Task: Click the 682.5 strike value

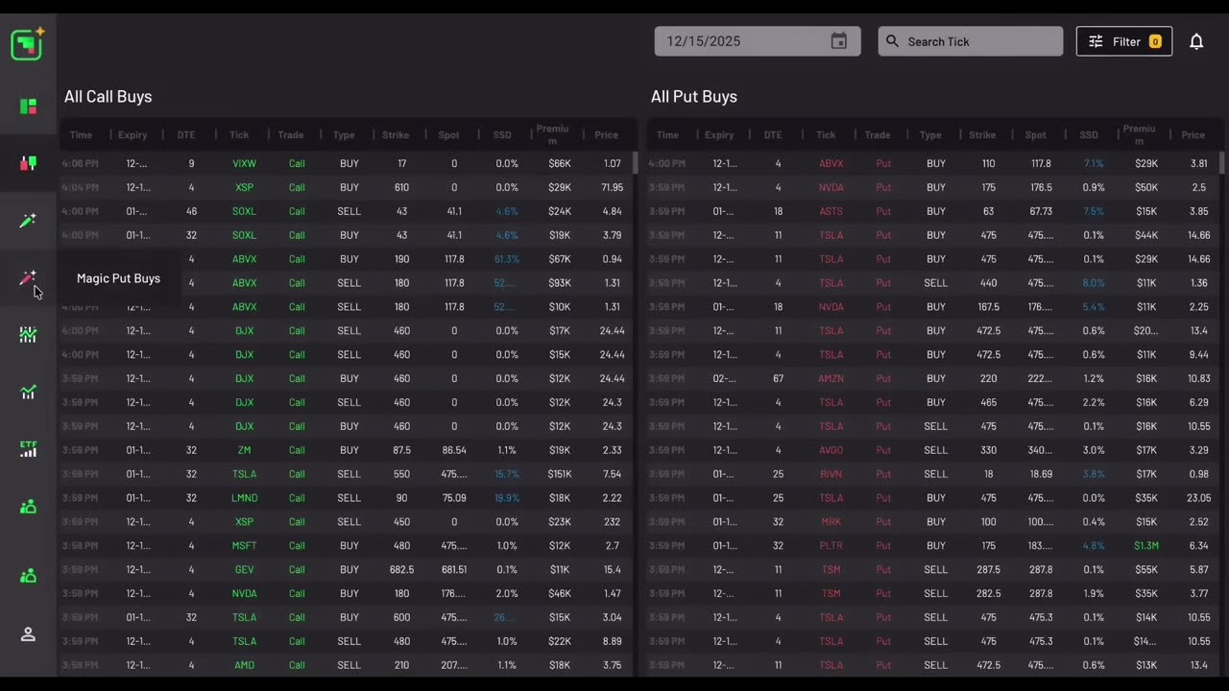Action: click(x=401, y=570)
